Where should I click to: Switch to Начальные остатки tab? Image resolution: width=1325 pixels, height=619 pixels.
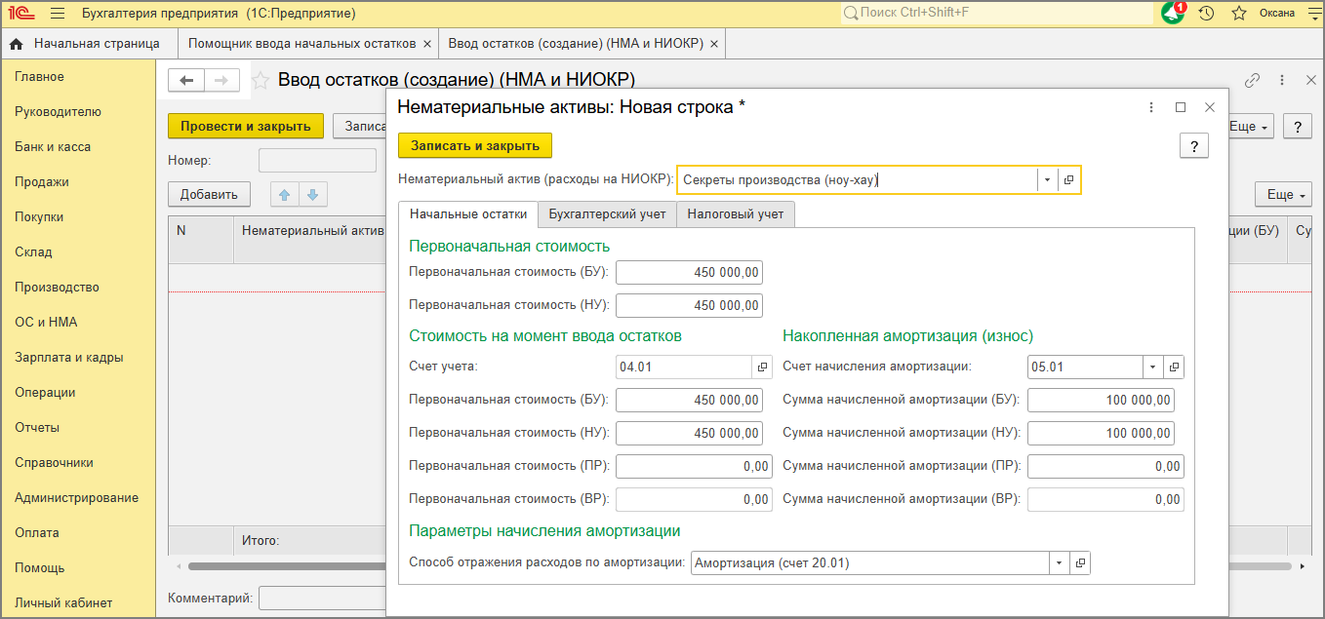click(x=468, y=214)
